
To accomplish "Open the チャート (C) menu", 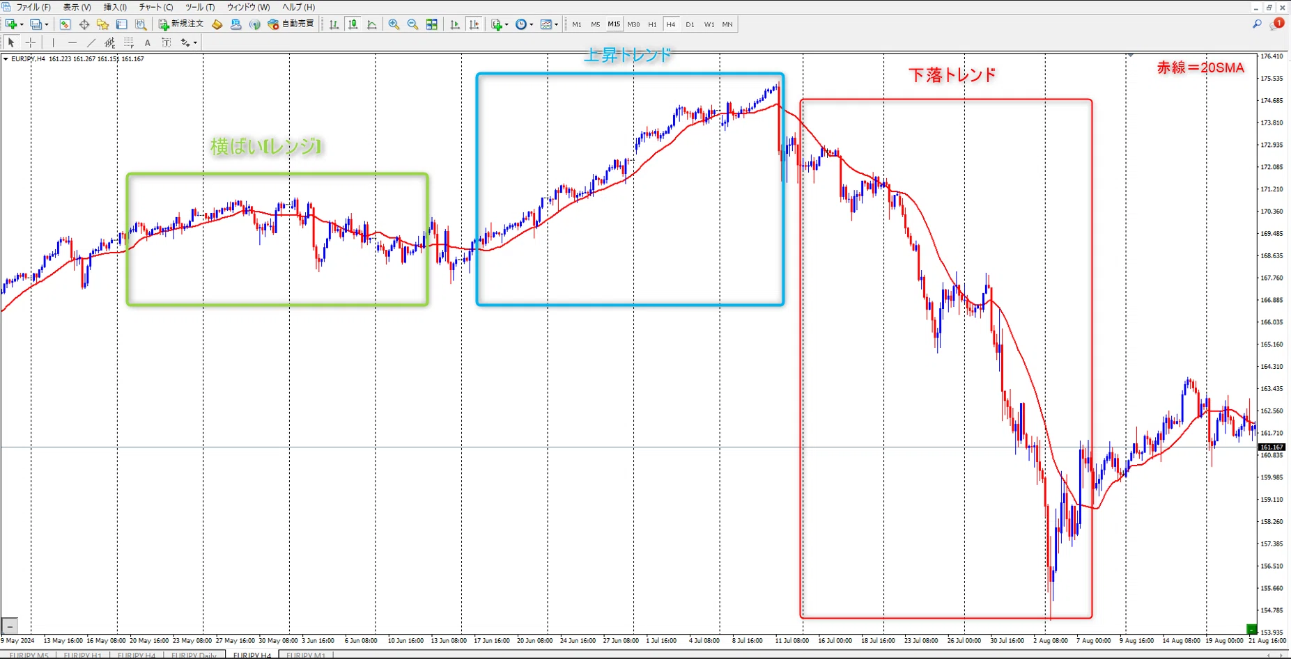I will (156, 7).
